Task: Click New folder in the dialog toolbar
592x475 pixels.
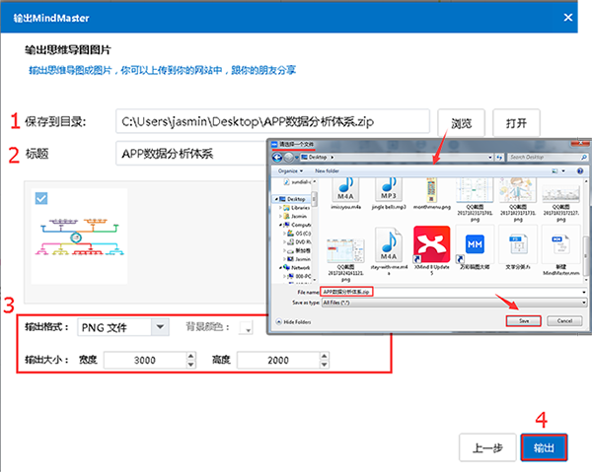Action: [327, 170]
